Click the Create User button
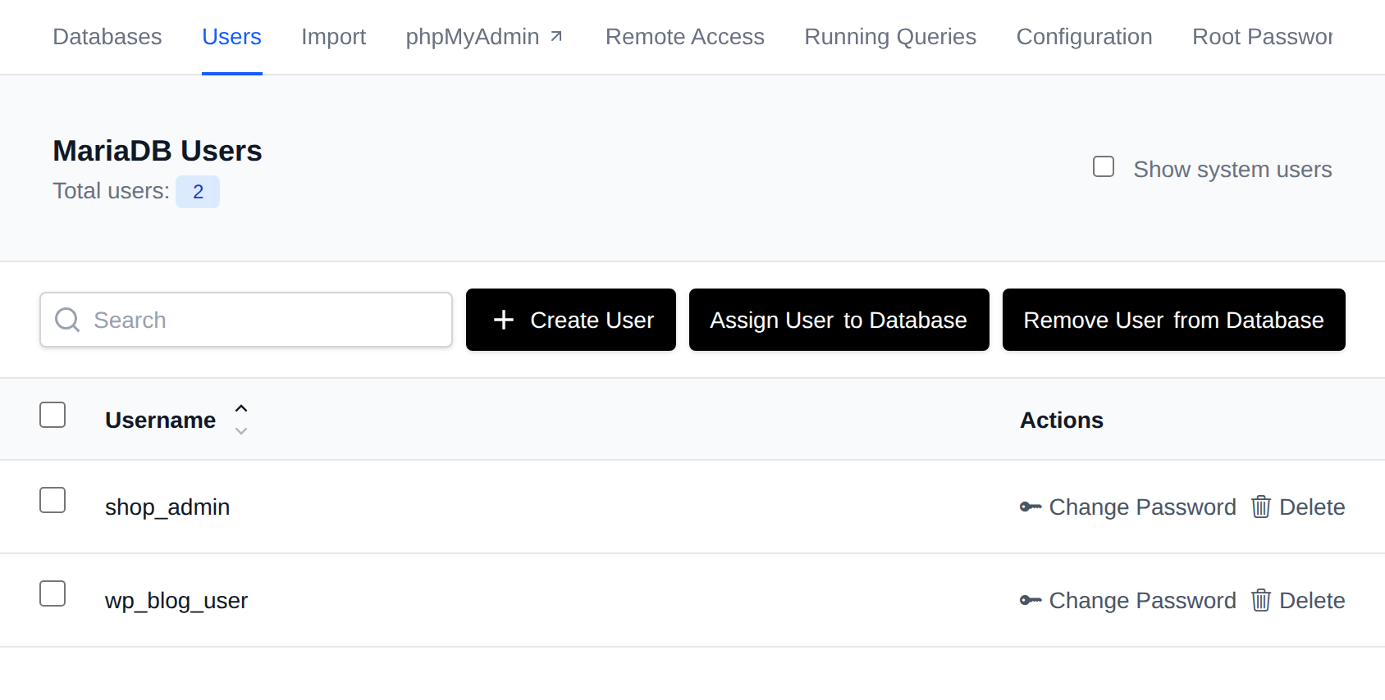The width and height of the screenshot is (1385, 700). pos(571,320)
